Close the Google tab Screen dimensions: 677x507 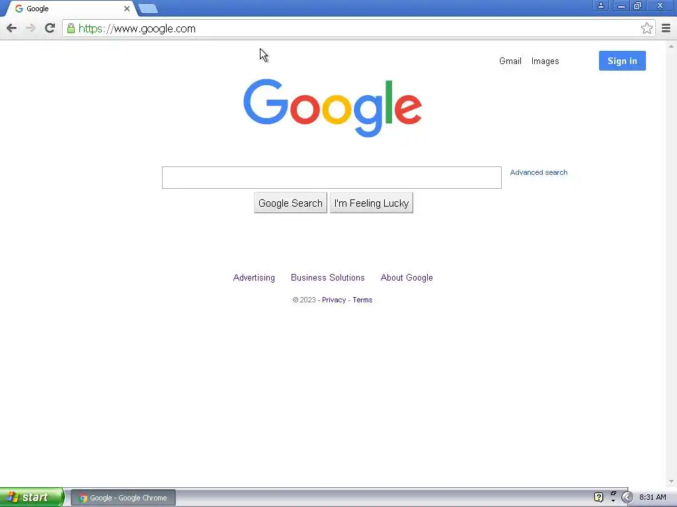click(x=126, y=9)
